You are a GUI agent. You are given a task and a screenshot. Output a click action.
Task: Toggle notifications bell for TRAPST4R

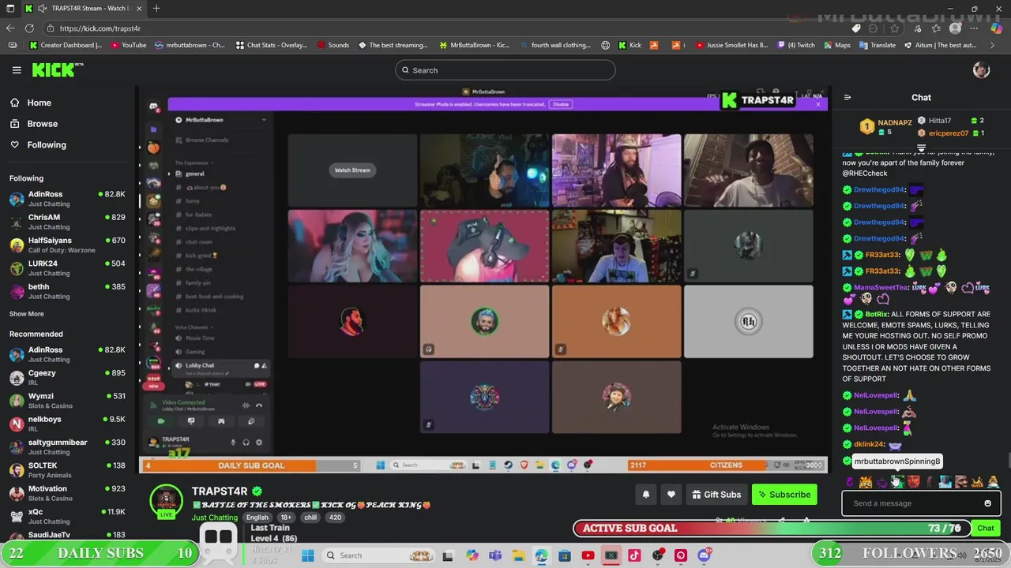point(645,495)
